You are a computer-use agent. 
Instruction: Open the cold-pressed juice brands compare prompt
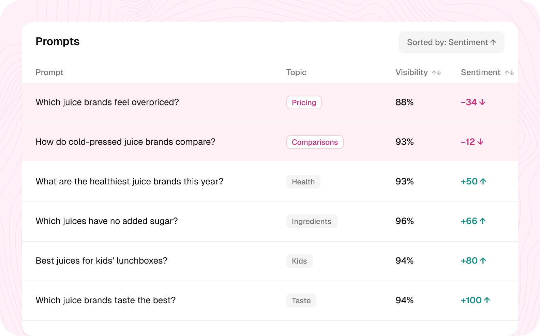tap(270, 142)
